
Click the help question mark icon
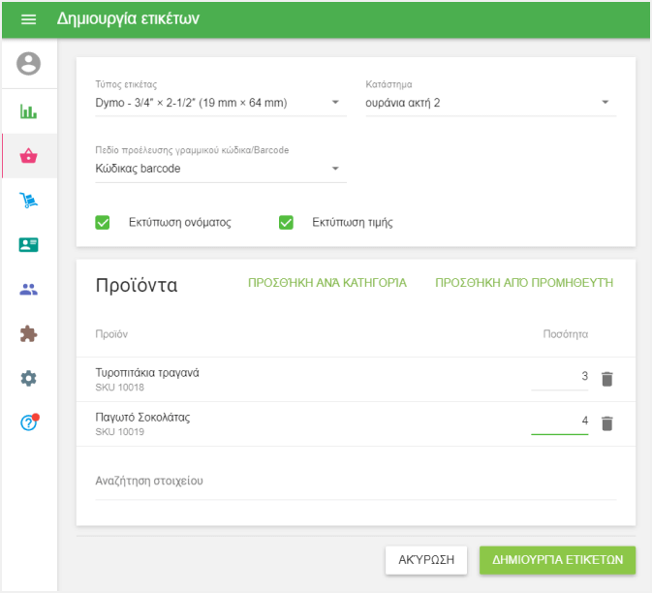point(29,423)
